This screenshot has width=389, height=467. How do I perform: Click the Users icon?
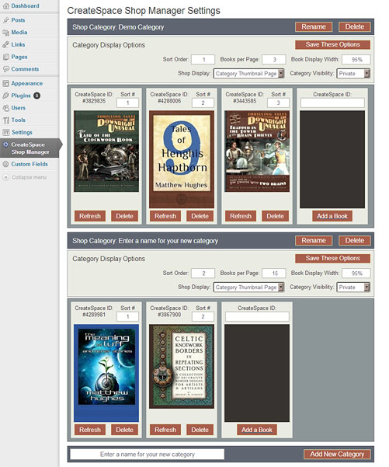[5, 108]
